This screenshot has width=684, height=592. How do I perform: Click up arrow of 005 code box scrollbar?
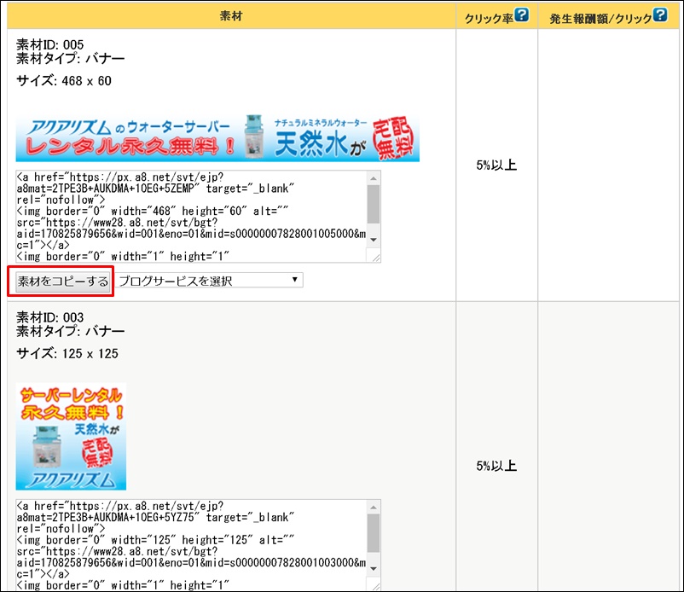click(x=374, y=178)
